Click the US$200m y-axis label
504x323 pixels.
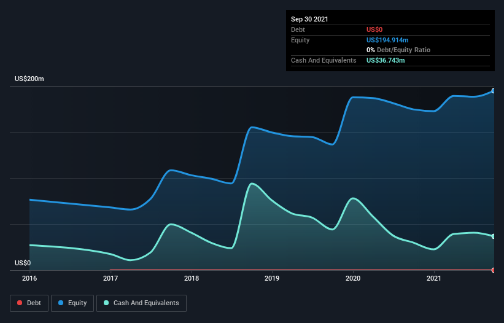[29, 79]
